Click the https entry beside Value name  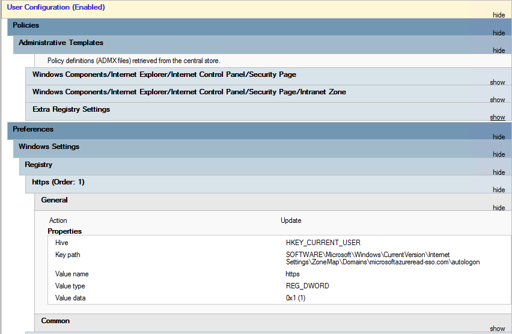(292, 274)
